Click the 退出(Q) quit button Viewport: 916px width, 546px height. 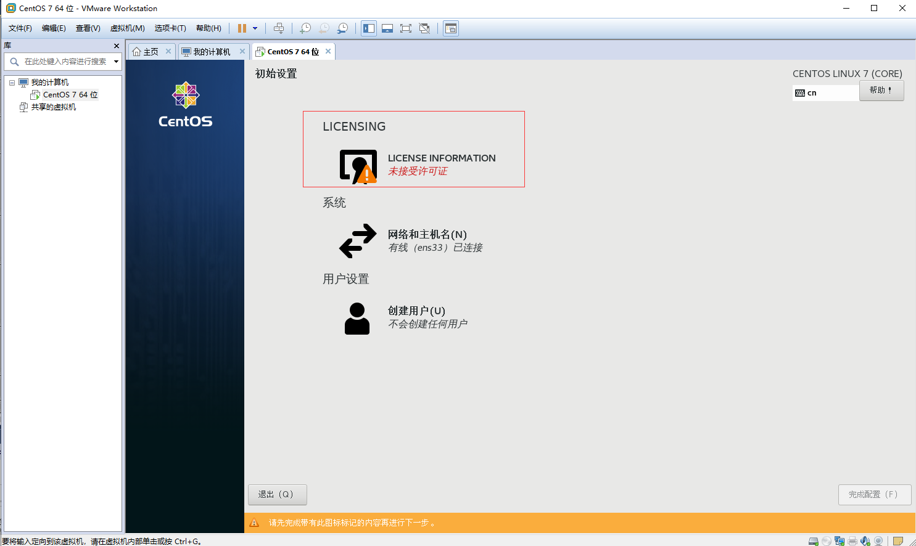pos(277,494)
